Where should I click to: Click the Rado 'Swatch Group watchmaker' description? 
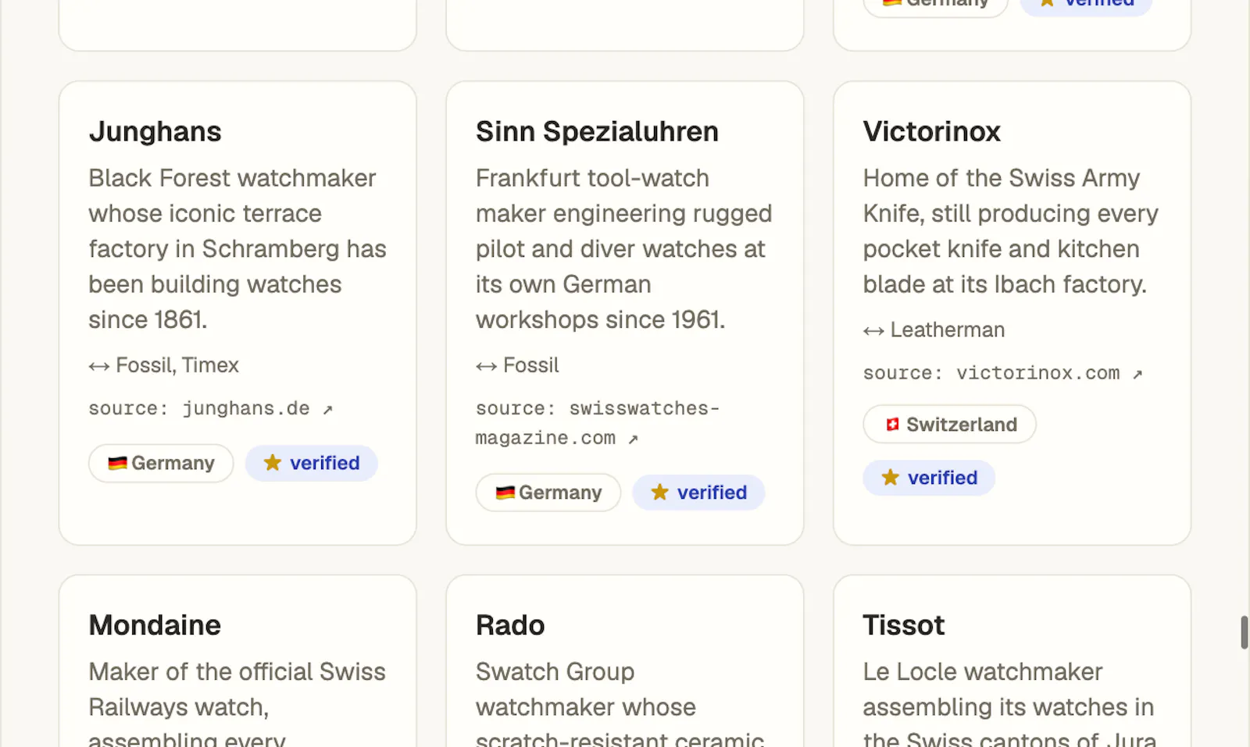[x=620, y=702]
